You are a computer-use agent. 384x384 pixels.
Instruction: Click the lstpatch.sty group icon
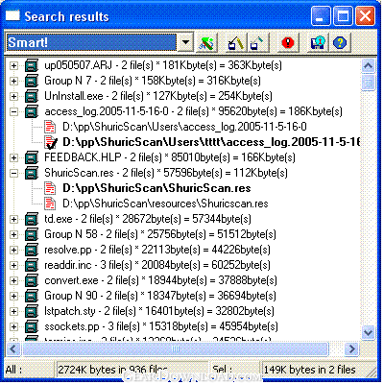point(32,311)
